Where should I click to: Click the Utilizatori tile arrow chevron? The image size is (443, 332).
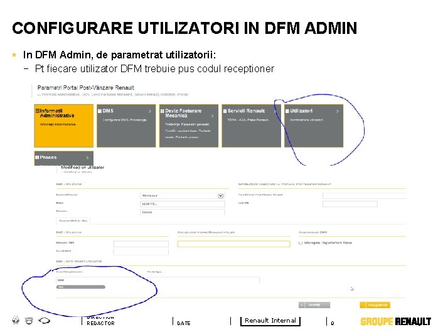point(338,111)
